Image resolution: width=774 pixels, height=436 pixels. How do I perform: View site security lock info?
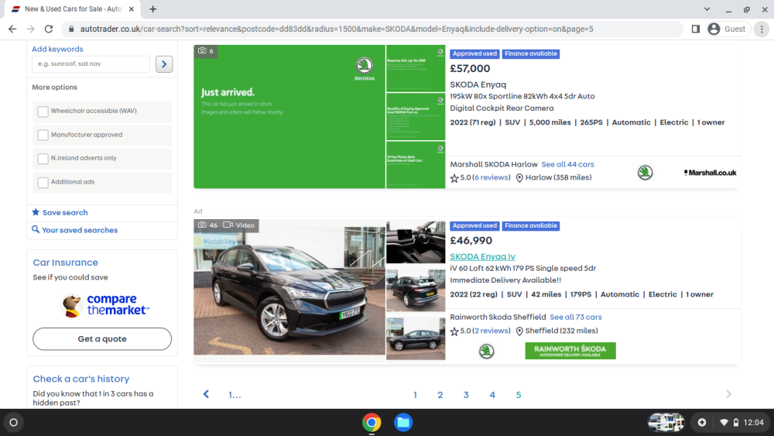click(71, 29)
